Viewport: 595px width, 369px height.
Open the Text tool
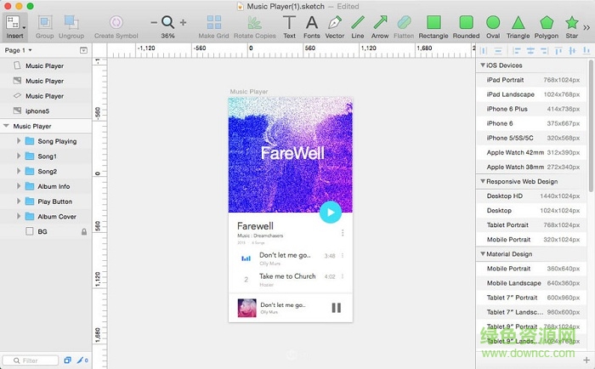[289, 23]
